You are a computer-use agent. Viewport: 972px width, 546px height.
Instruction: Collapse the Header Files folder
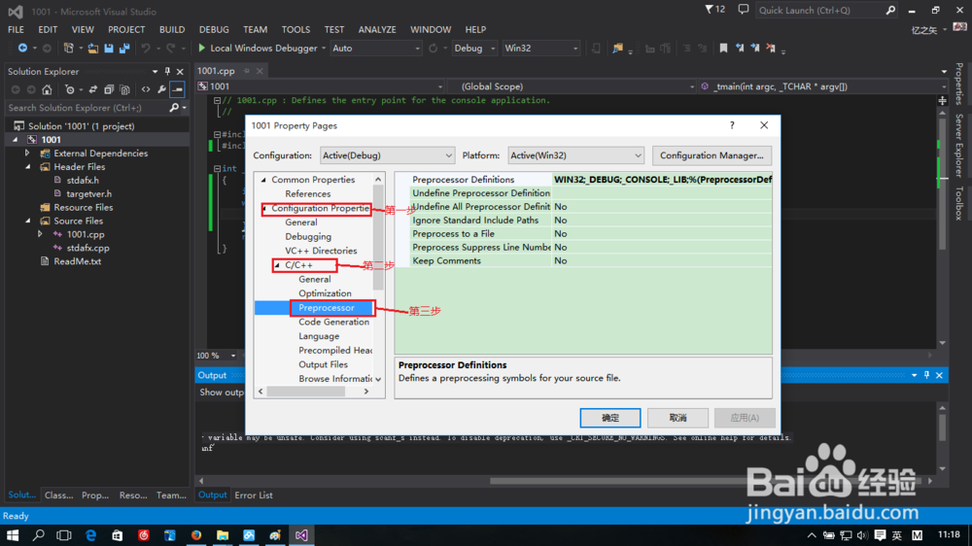coord(27,167)
